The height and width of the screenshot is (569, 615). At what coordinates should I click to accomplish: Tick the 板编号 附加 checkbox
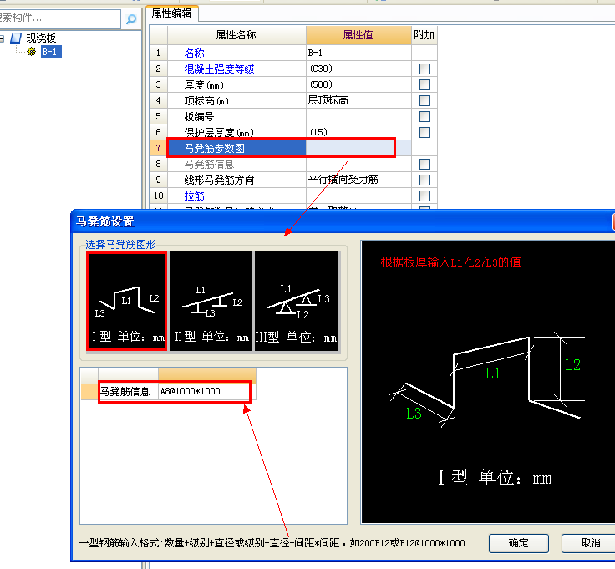[424, 116]
